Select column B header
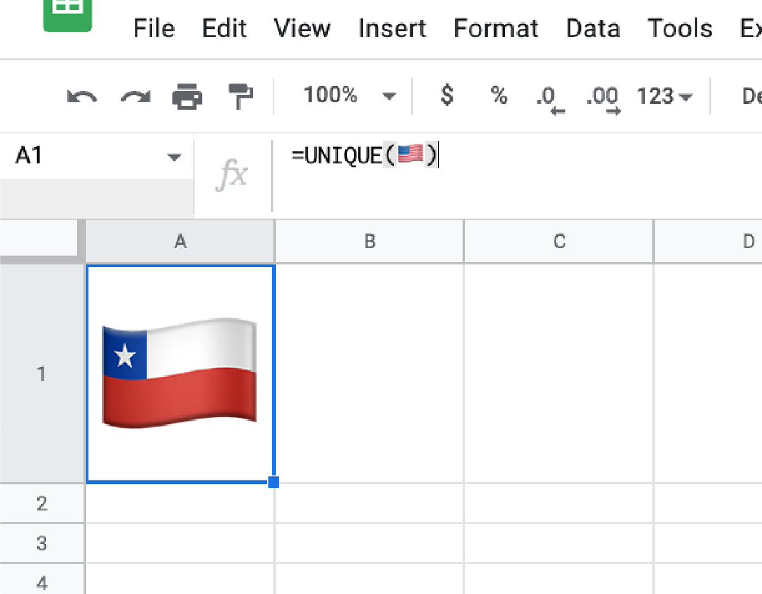The height and width of the screenshot is (594, 762). (x=370, y=241)
